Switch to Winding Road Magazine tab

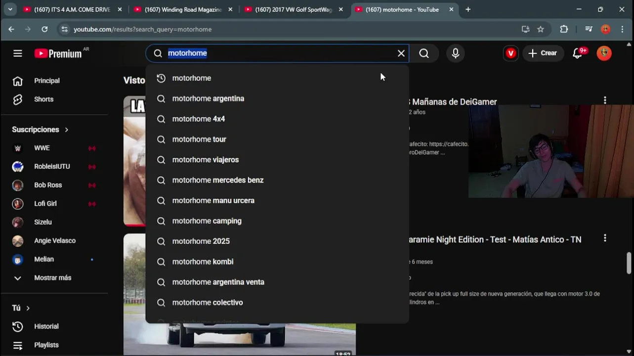point(183,9)
